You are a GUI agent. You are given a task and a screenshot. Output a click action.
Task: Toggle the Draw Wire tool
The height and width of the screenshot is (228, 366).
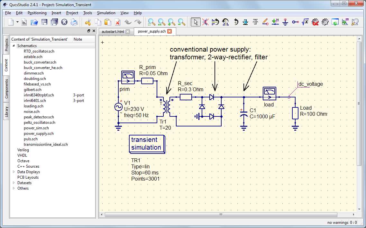click(x=265, y=22)
